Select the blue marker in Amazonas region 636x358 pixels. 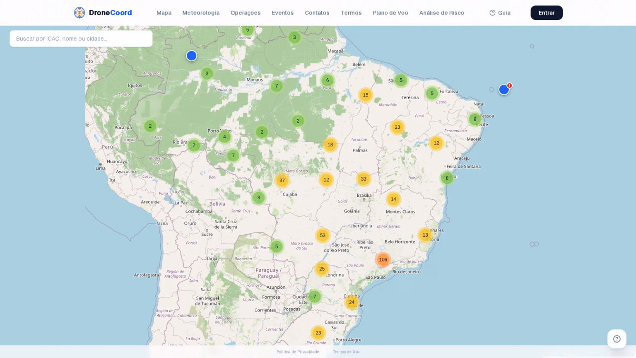coord(191,56)
